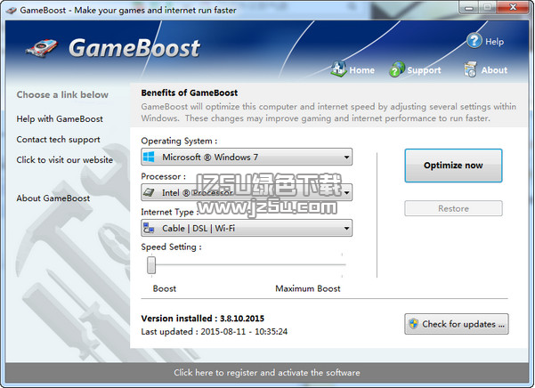Click the Benefits of GameBoost heading

190,93
